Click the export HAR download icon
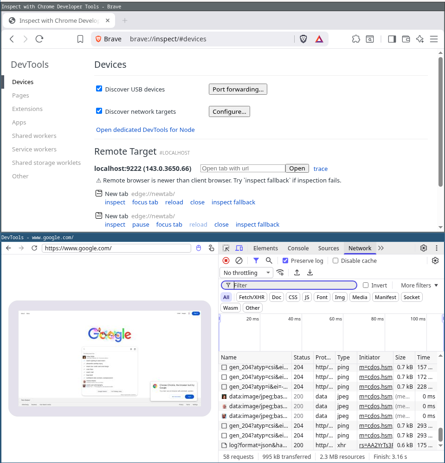The width and height of the screenshot is (445, 463). [x=310, y=273]
